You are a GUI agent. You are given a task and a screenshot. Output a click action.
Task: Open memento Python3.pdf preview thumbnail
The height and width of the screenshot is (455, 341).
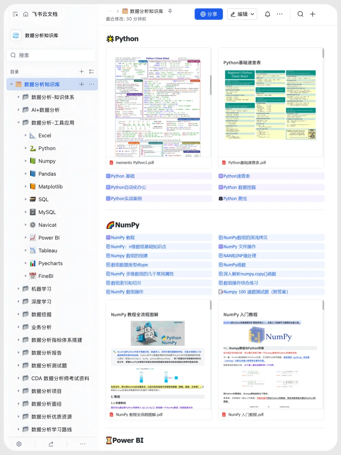click(159, 103)
